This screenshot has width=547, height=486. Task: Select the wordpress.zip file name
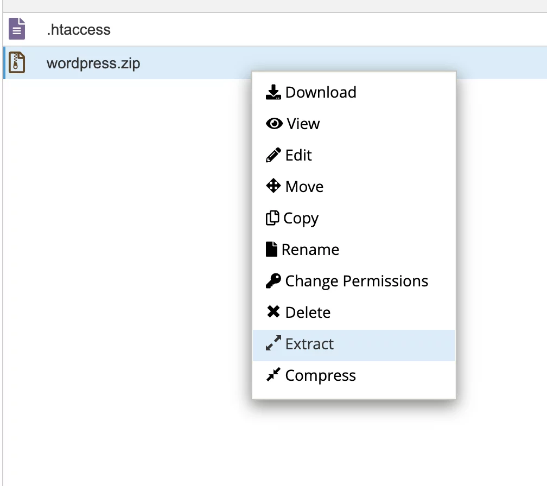pos(93,63)
